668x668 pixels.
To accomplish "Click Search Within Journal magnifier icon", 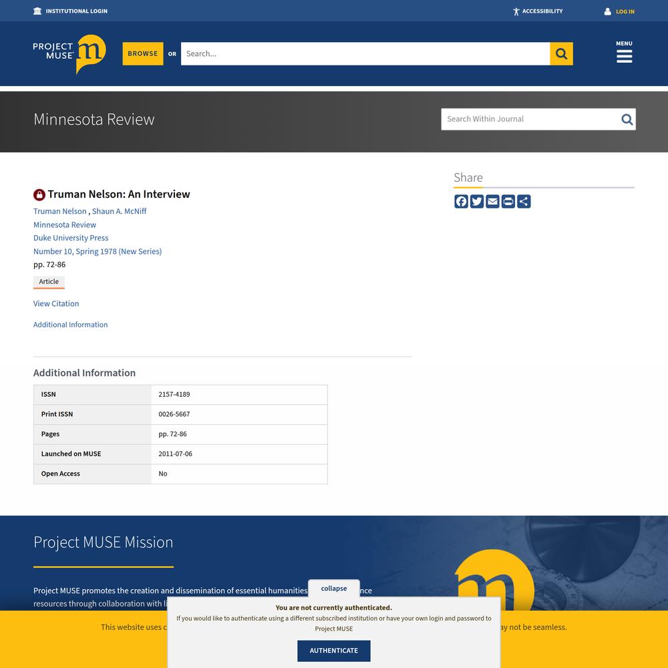I will (x=627, y=120).
